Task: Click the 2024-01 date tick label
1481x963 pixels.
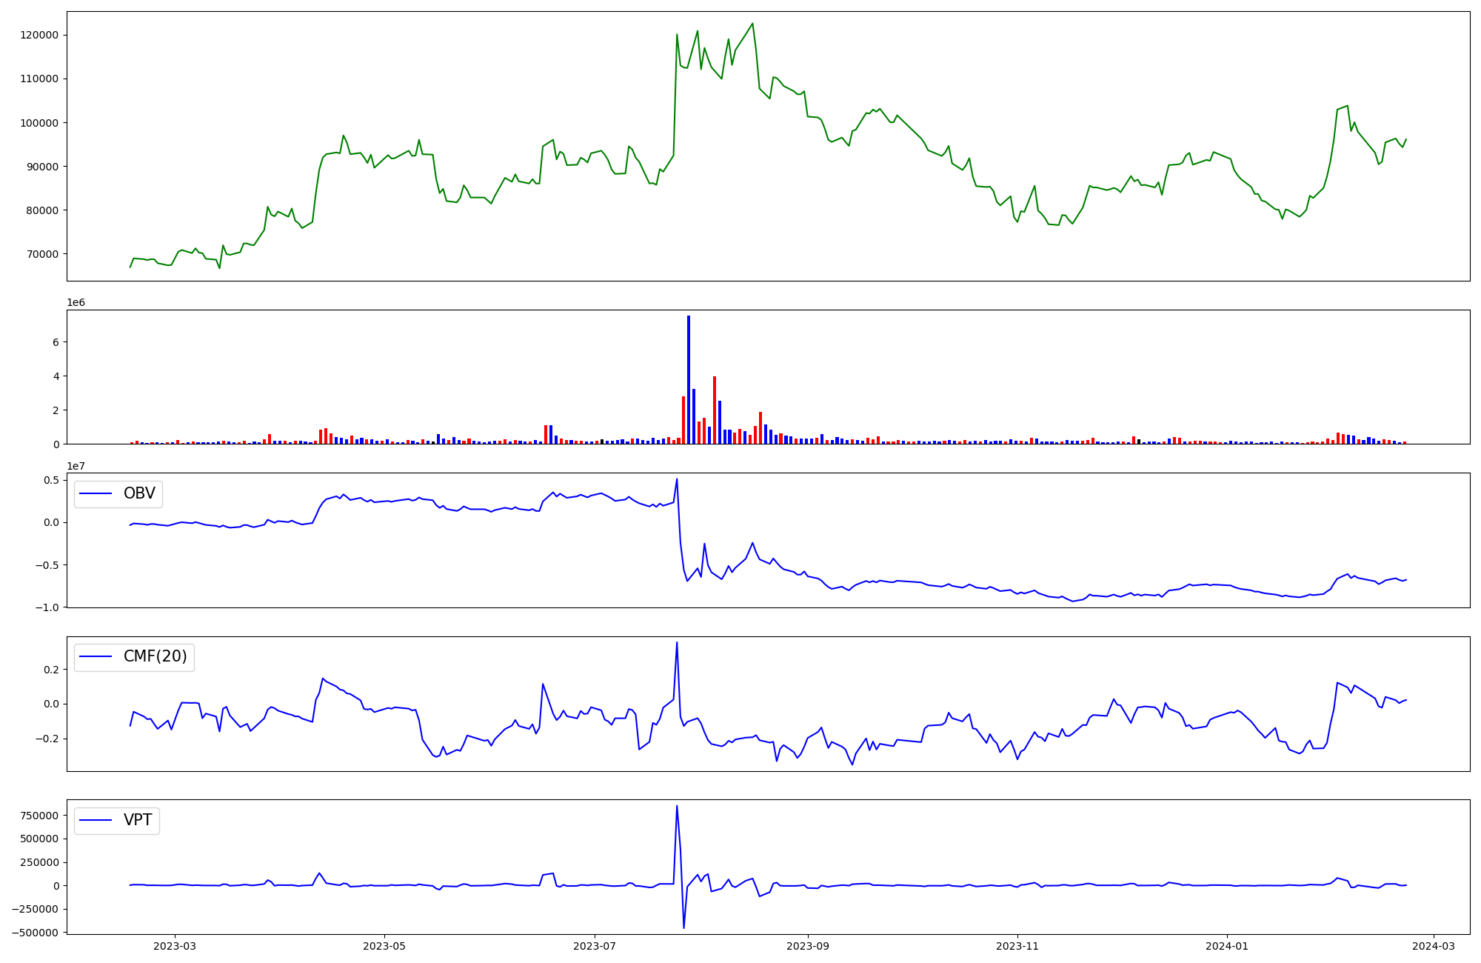Action: pos(1227,946)
